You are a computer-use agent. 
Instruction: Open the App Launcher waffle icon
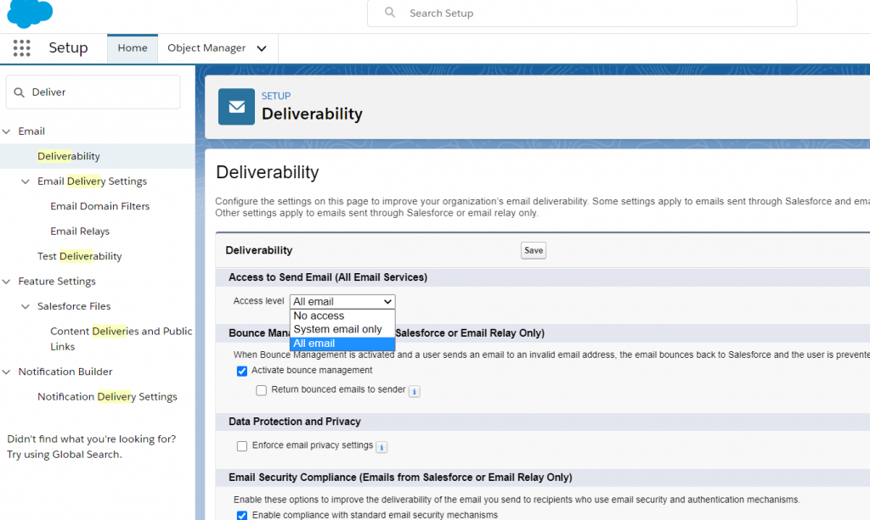coord(21,48)
